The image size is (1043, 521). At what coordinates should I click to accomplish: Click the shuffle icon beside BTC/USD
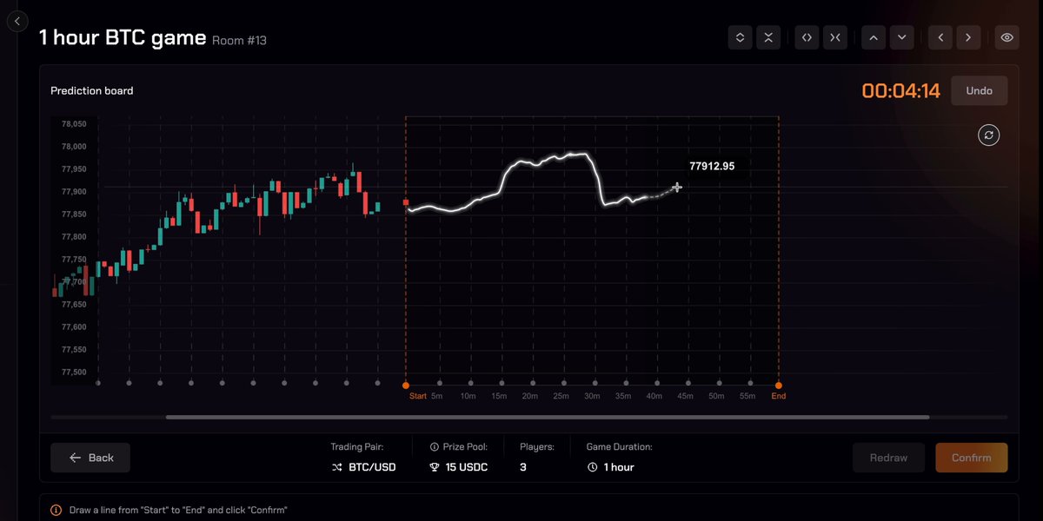click(336, 467)
